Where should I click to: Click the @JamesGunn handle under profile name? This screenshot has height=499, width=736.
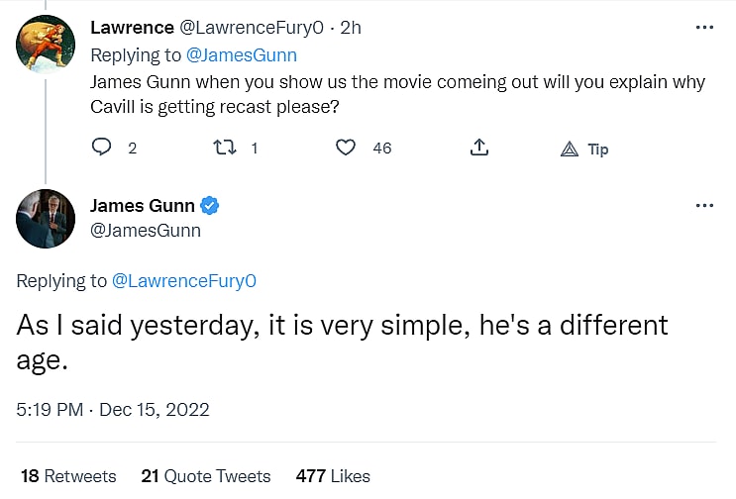[145, 231]
